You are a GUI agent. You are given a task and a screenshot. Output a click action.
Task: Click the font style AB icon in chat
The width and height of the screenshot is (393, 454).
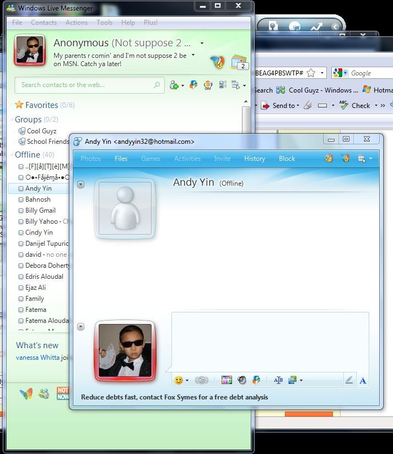coord(278,380)
